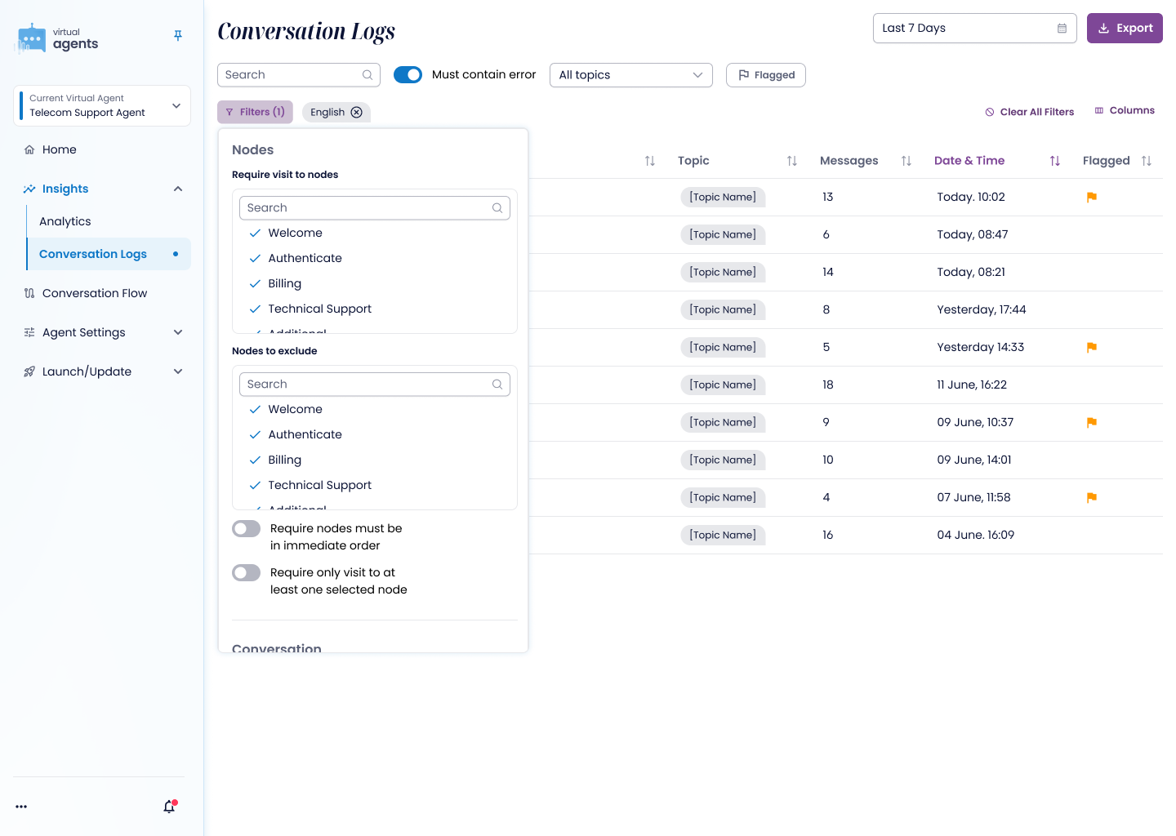Click the flag on Today 10:02 row
This screenshot has width=1176, height=836.
coord(1092,197)
